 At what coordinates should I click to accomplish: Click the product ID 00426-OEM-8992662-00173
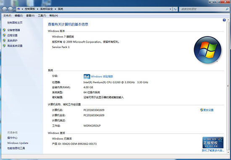coord(79,144)
